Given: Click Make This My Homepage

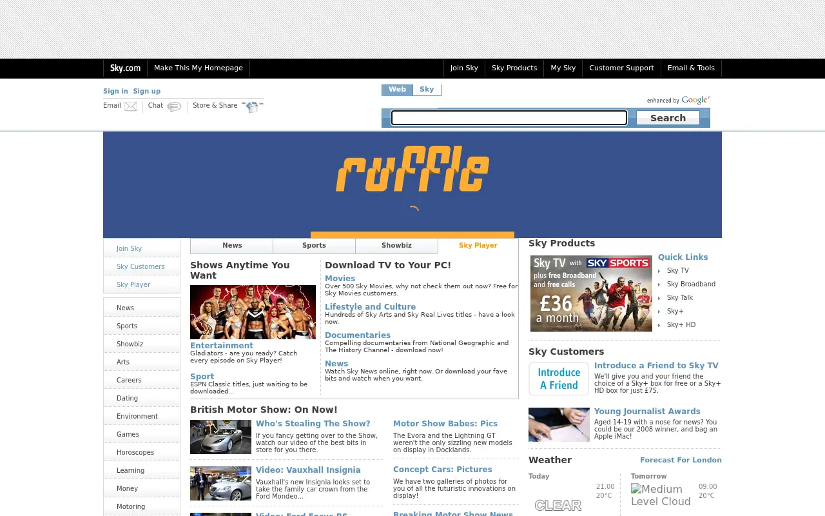Looking at the screenshot, I should coord(199,68).
